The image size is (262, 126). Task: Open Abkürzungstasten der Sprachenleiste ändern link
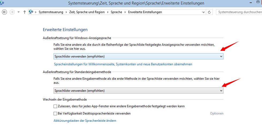point(85,120)
